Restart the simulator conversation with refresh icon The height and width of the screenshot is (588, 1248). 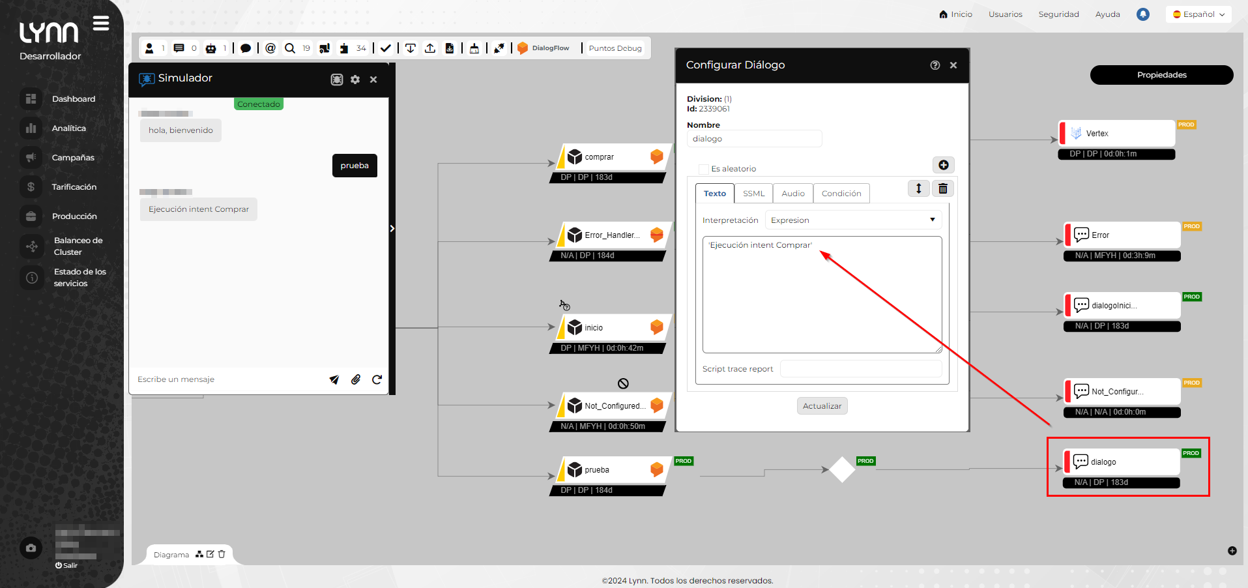click(x=377, y=379)
